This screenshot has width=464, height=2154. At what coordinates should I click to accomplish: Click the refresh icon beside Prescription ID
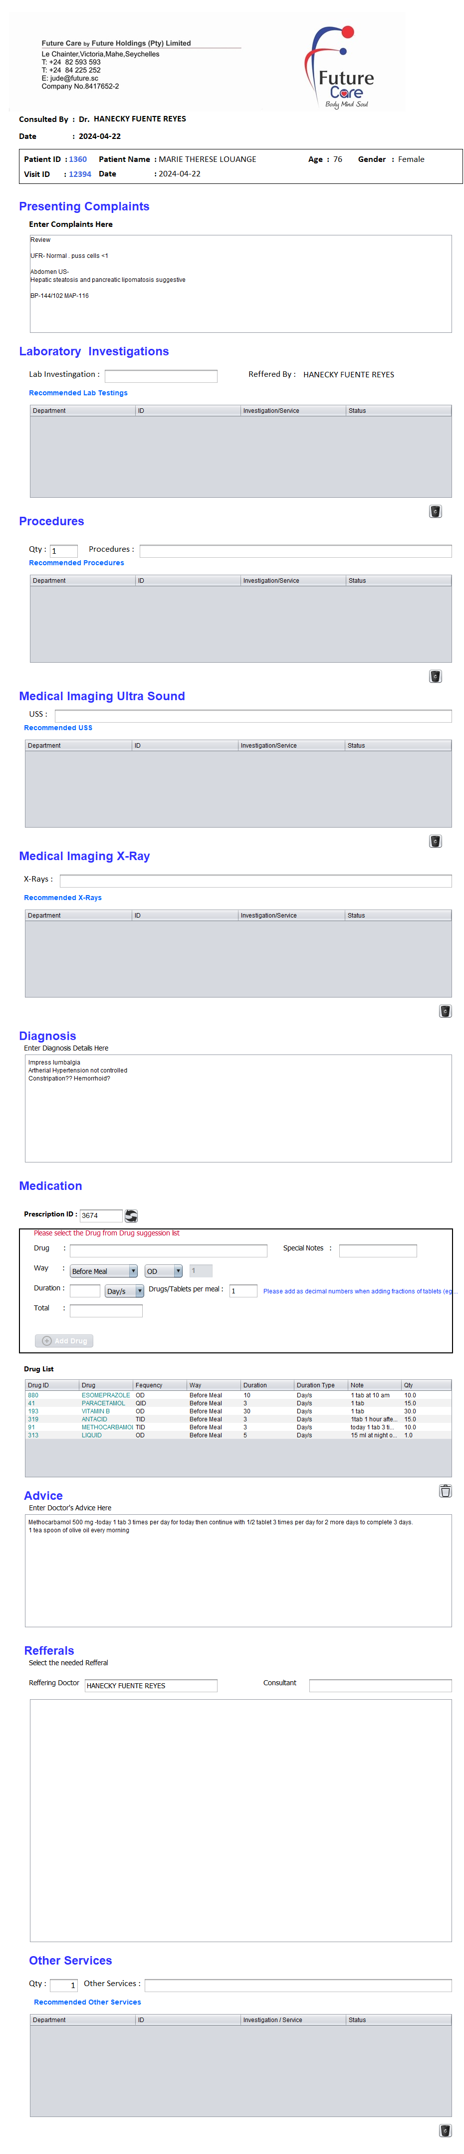(131, 1215)
